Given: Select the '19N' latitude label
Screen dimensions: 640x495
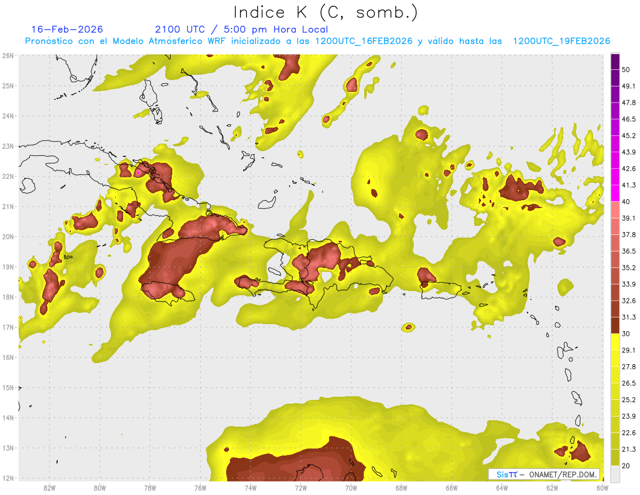Looking at the screenshot, I should pos(8,267).
